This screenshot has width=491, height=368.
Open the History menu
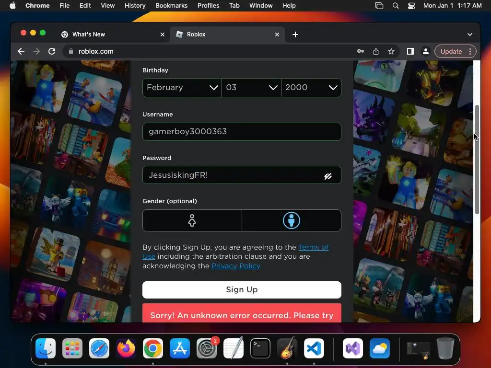point(135,6)
